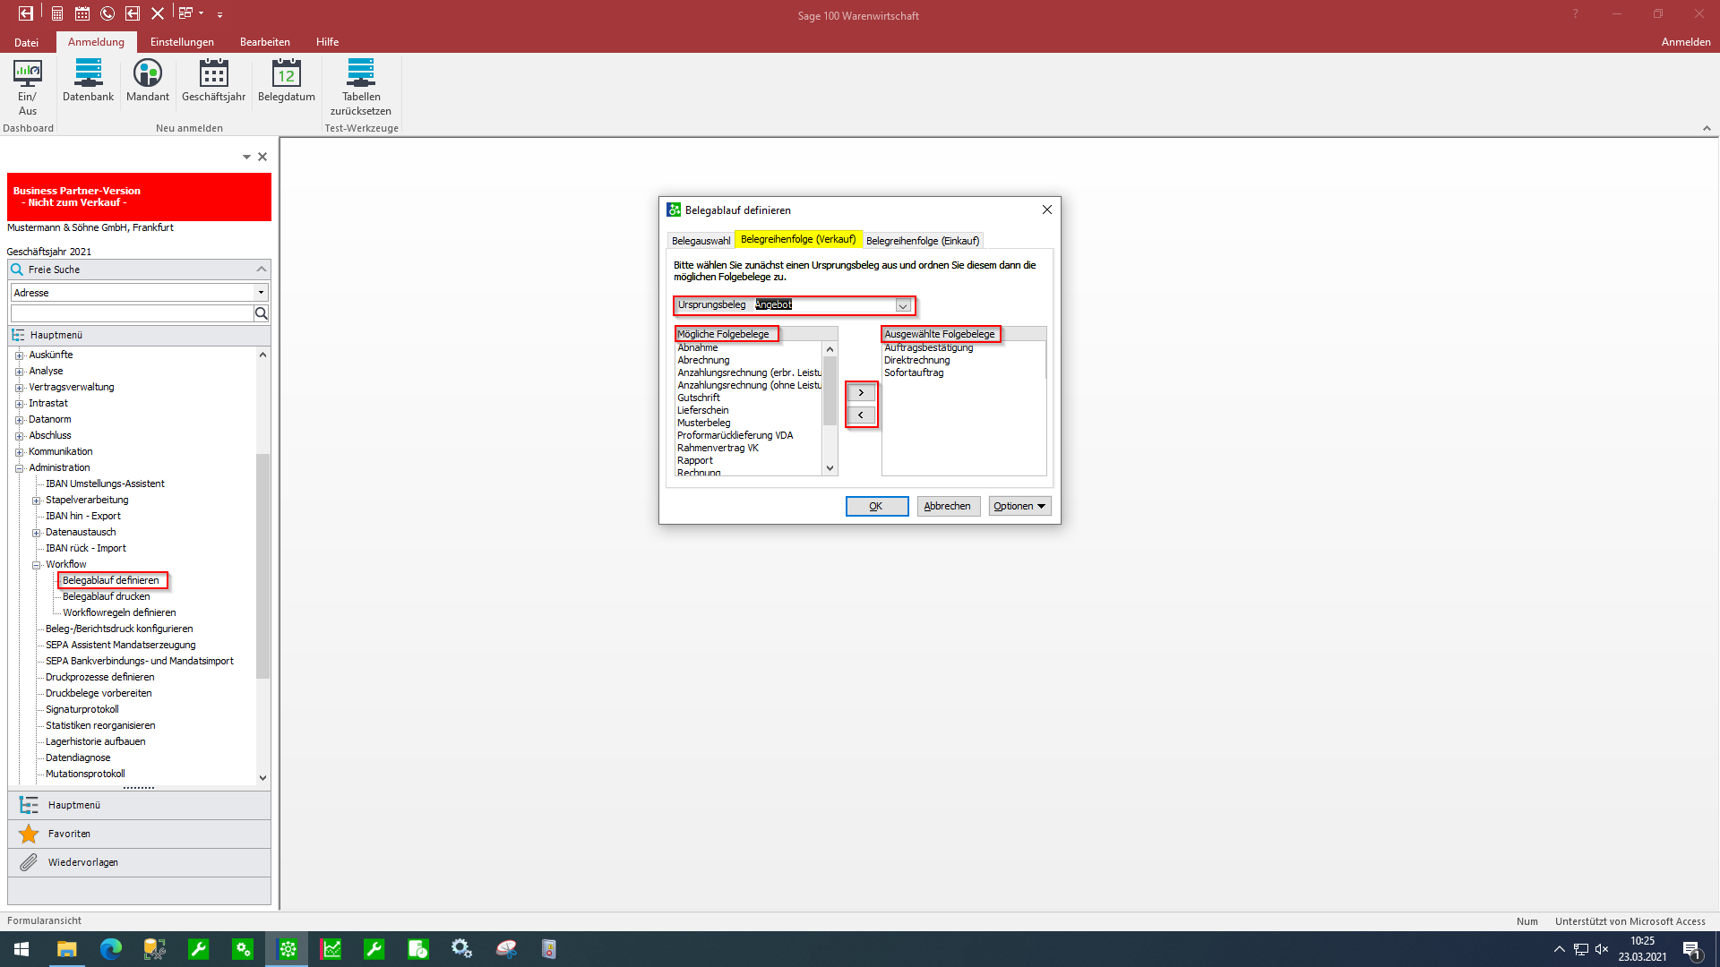Select Abnahme in the possible list
The width and height of the screenshot is (1720, 967).
pyautogui.click(x=698, y=348)
